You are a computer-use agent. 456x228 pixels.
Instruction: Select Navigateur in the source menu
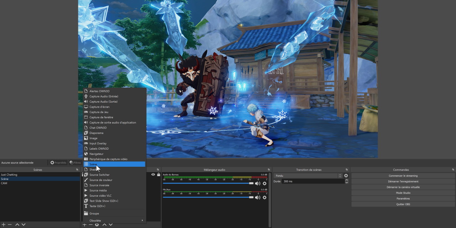[x=96, y=154]
